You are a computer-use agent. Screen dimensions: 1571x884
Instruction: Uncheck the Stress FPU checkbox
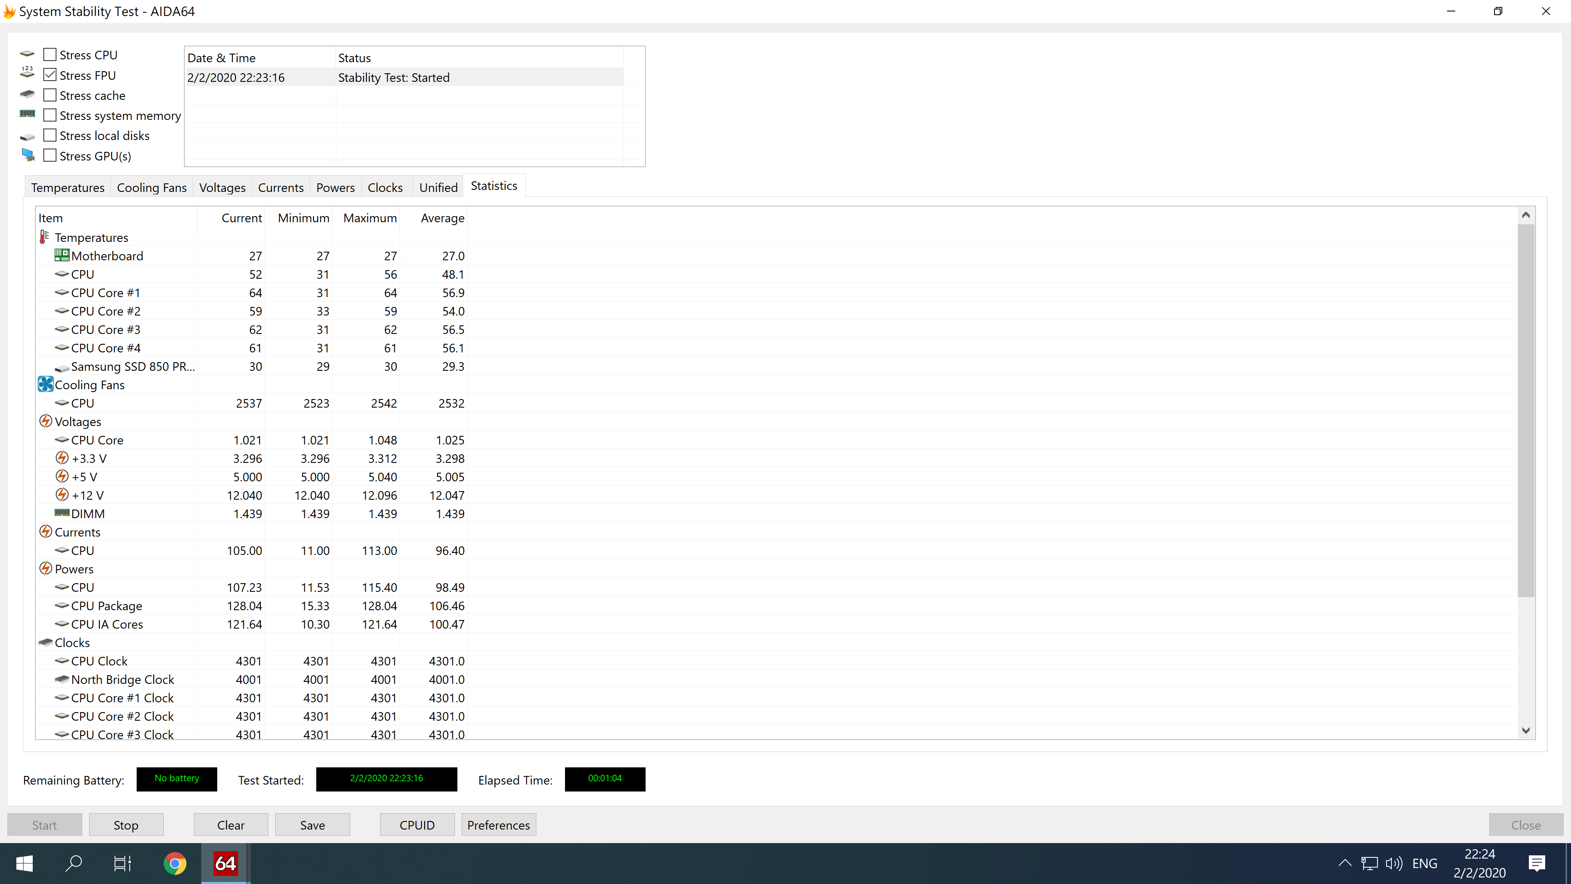point(50,75)
